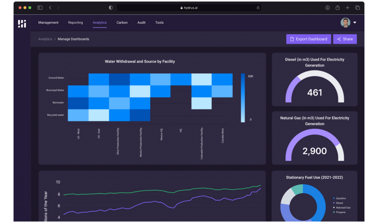Expand the profile dropdown arrow
Viewport: 378px width, 223px height.
(355, 23)
